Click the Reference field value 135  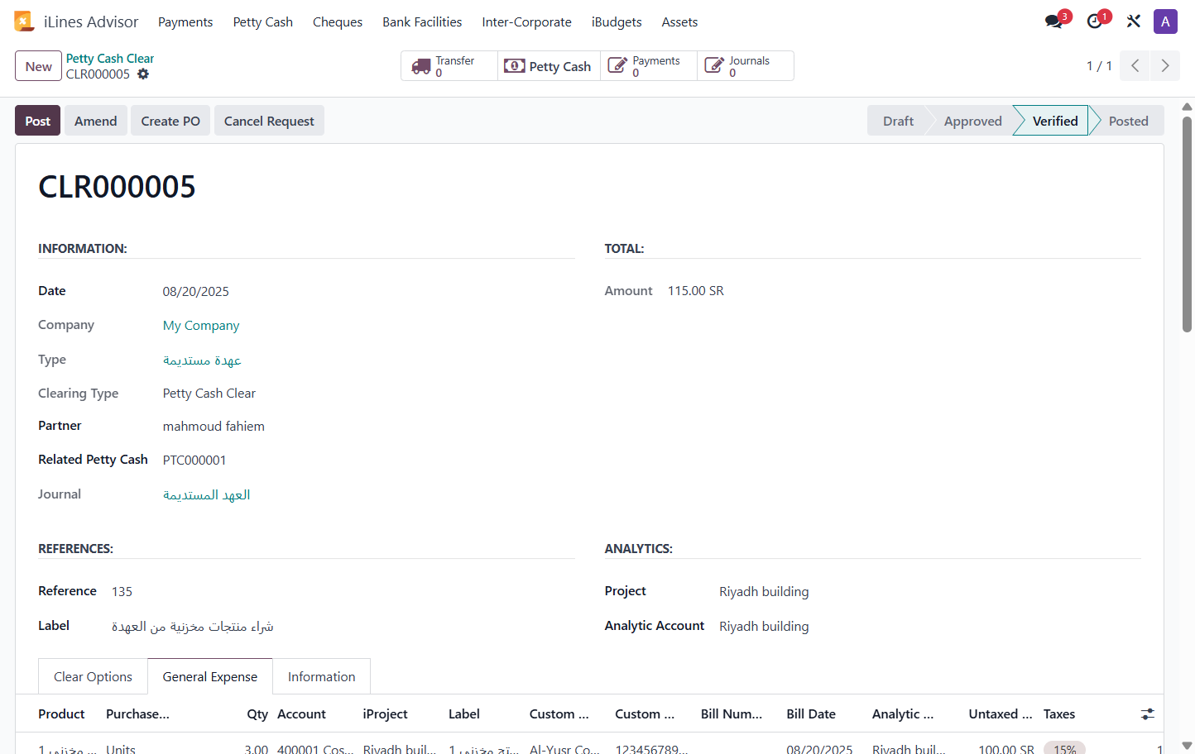[122, 592]
